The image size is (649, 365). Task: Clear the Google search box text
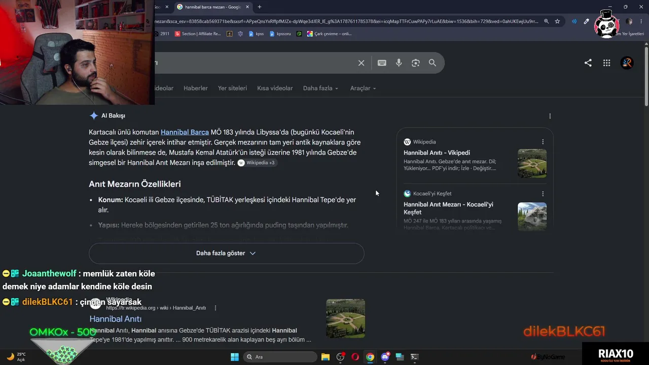361,63
